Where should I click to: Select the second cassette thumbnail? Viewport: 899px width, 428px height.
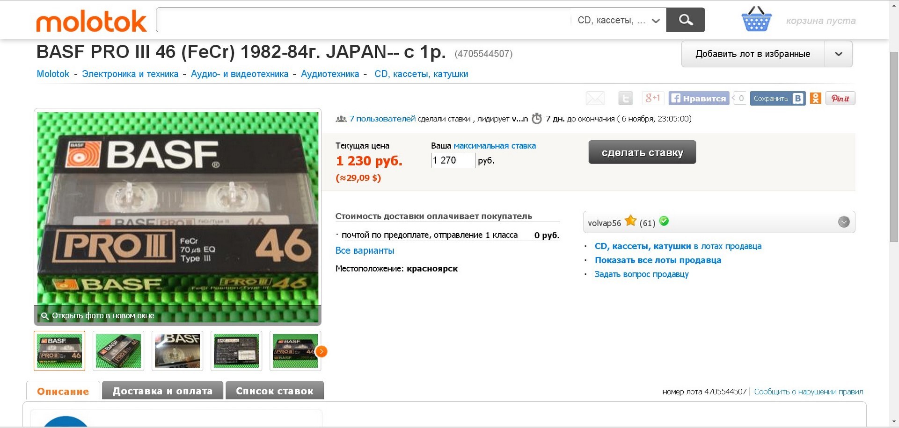(118, 351)
